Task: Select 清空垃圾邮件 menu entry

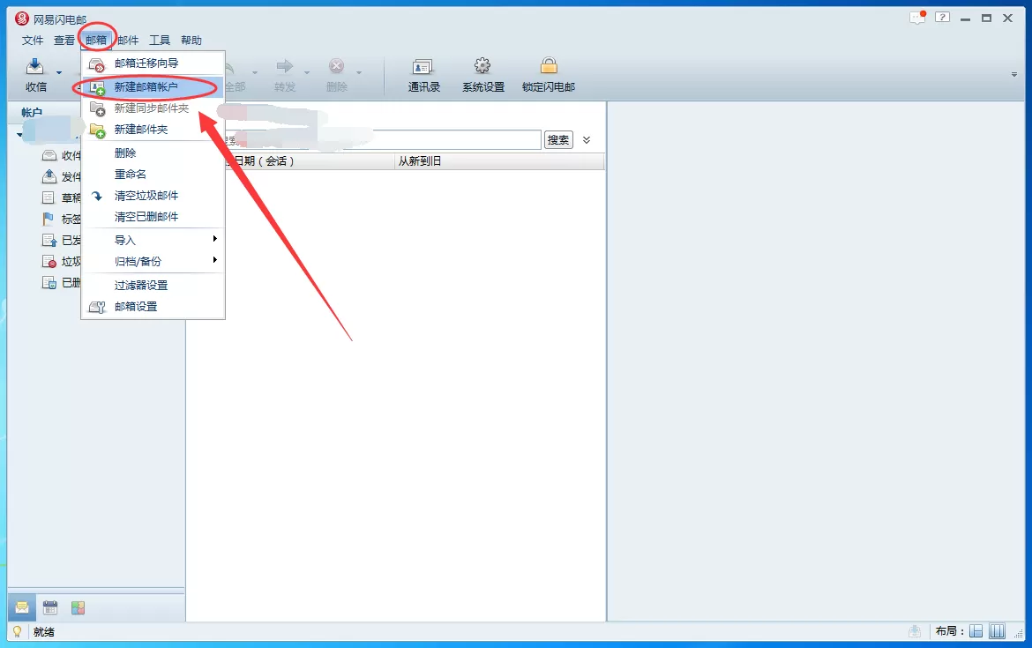Action: [153, 196]
